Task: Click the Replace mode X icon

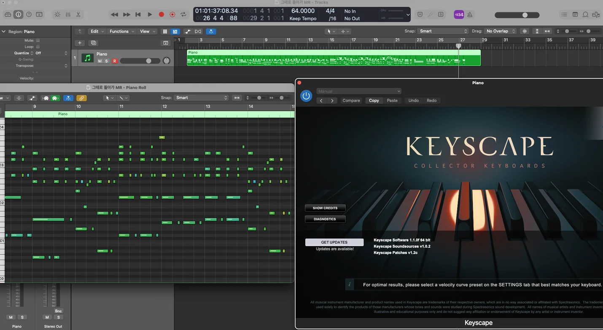Action: coord(420,14)
